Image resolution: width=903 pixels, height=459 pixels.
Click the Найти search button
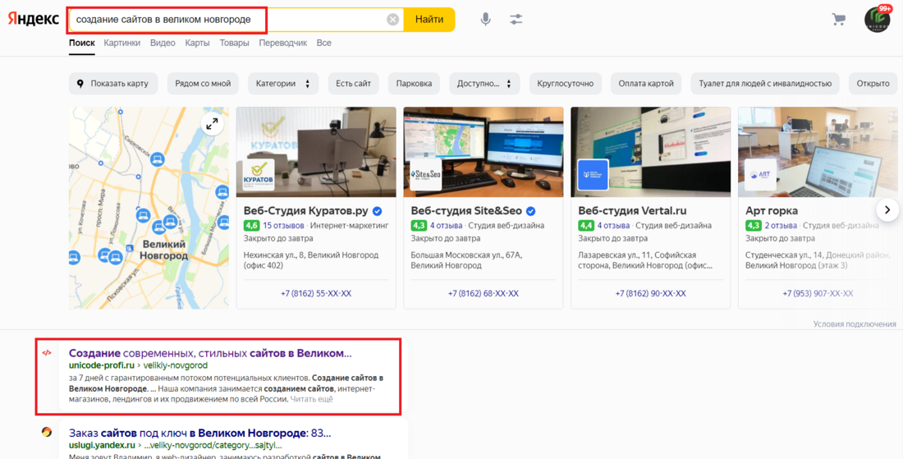tap(429, 20)
